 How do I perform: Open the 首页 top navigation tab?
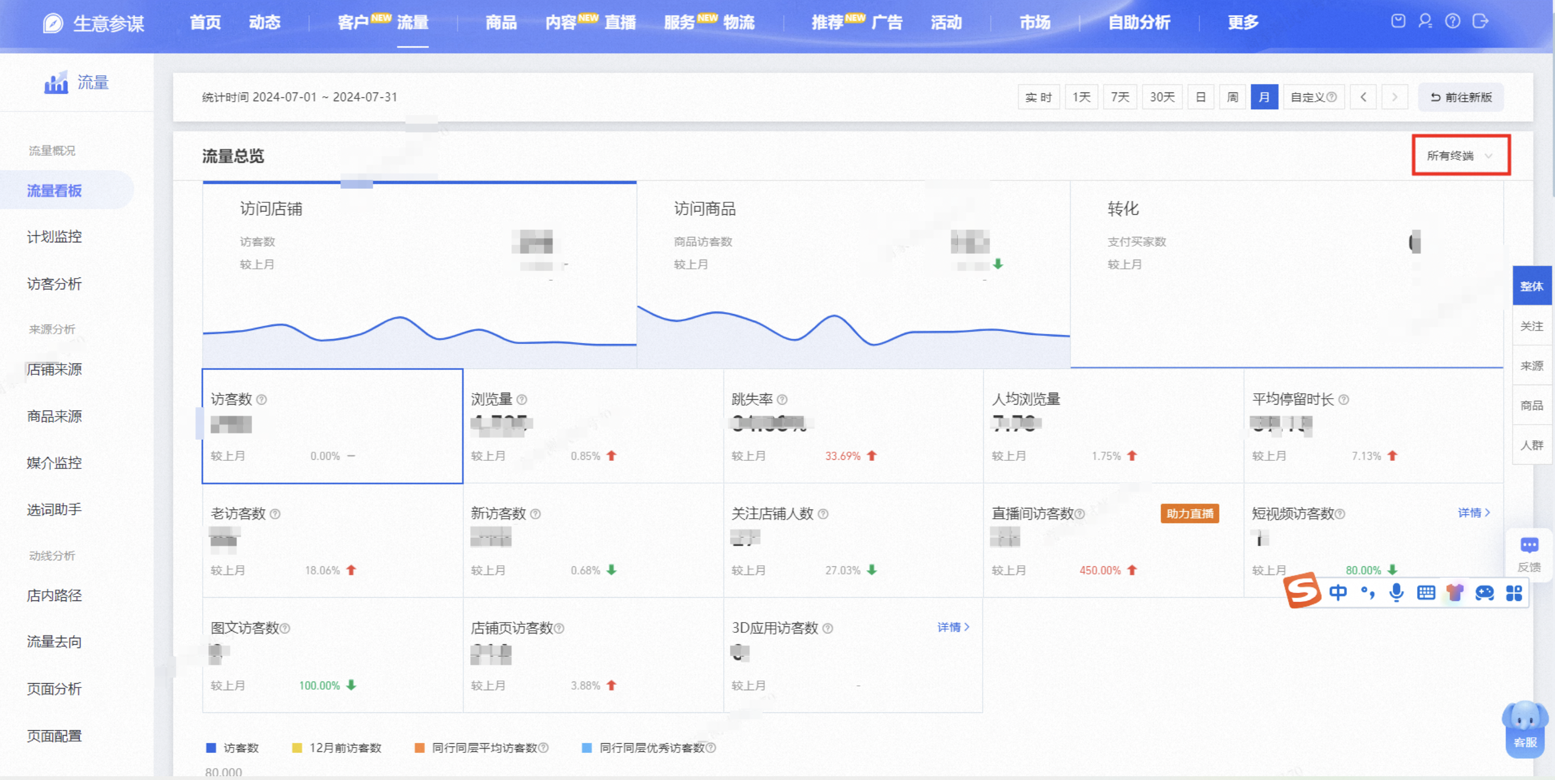click(205, 23)
